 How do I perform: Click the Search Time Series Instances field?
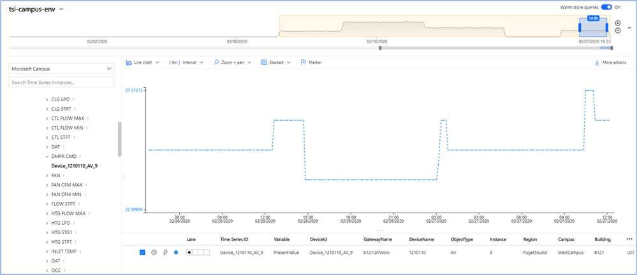tap(62, 82)
